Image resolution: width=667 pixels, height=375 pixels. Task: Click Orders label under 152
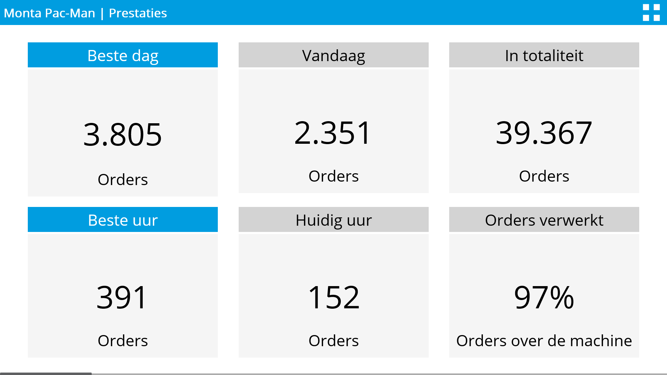point(333,341)
